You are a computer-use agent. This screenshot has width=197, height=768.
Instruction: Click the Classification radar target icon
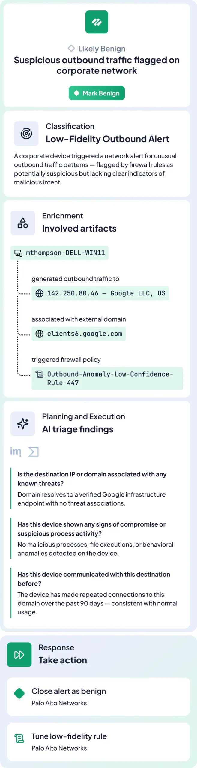point(26,133)
